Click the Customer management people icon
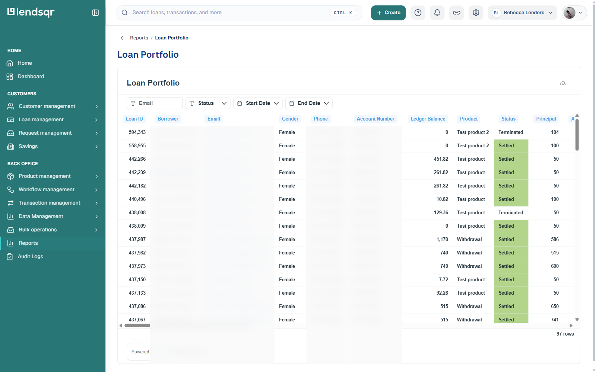 pos(11,106)
